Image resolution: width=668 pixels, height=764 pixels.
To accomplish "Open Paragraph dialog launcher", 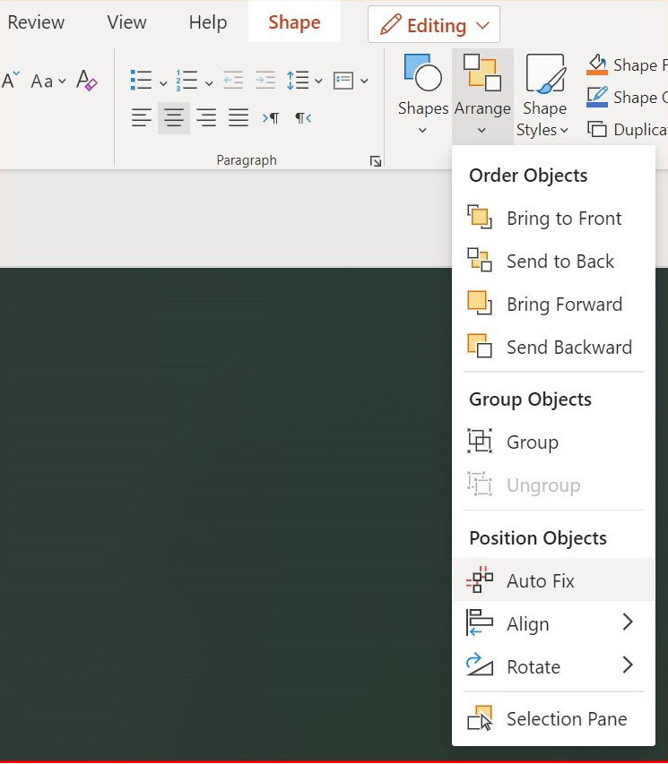I will [x=375, y=161].
